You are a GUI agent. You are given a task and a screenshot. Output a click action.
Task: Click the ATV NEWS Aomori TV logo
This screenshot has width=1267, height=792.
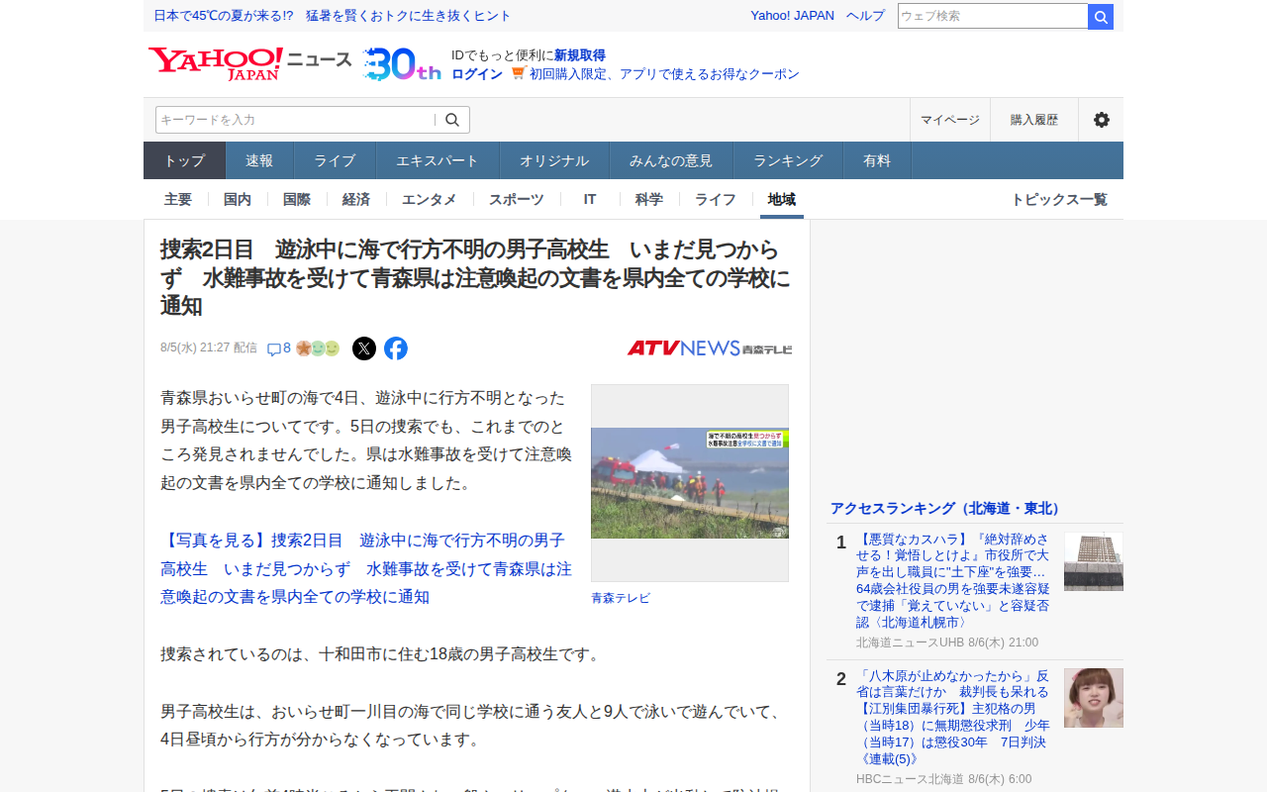coord(710,348)
